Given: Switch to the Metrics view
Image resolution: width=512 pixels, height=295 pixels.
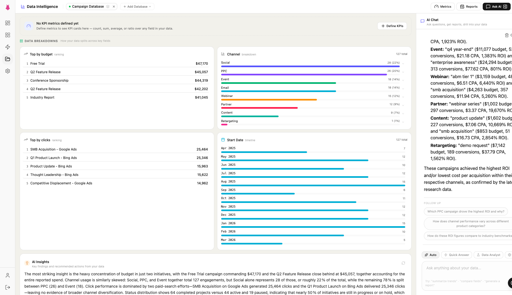Looking at the screenshot, I should click(442, 6).
